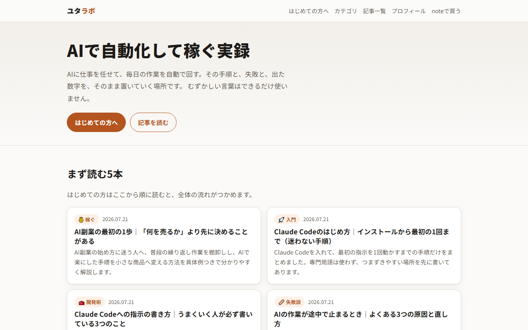
Task: Open the noteで買う navigation link
Action: 446,11
